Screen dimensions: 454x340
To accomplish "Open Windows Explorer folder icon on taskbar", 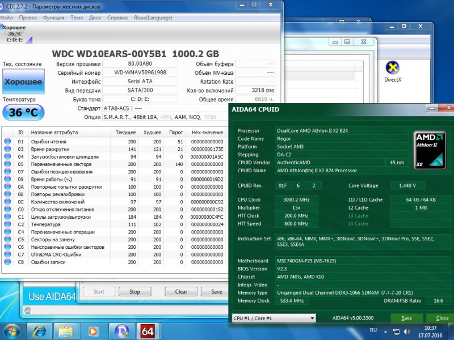I will click(x=67, y=330).
